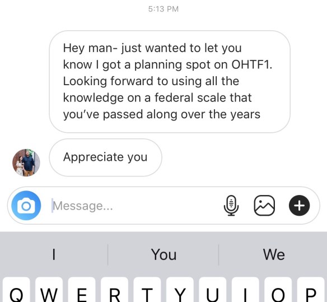This screenshot has width=327, height=302.
Task: Choose the "I" keyboard suggestion
Action: click(x=54, y=254)
